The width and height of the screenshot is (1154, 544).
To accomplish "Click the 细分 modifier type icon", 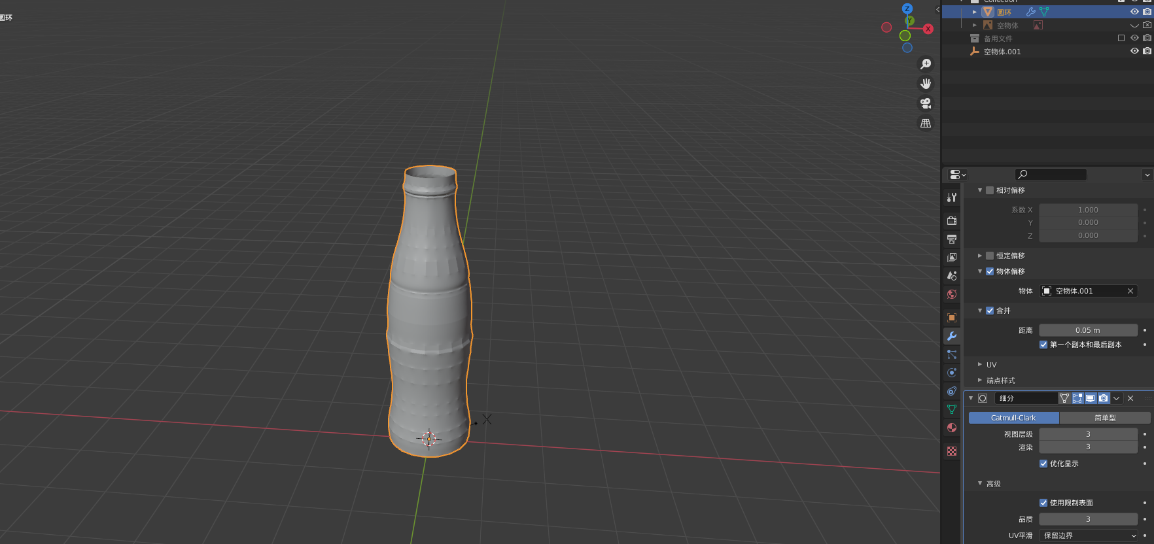I will pyautogui.click(x=983, y=398).
